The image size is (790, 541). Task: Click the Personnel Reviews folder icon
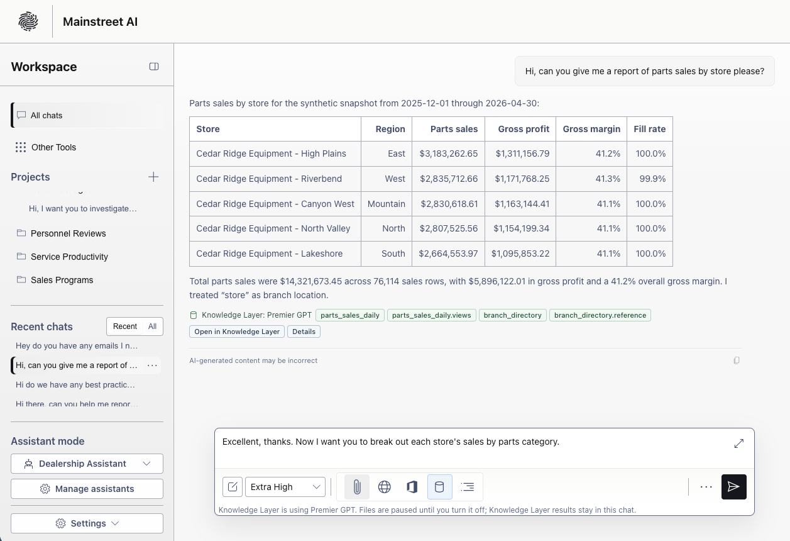(21, 233)
